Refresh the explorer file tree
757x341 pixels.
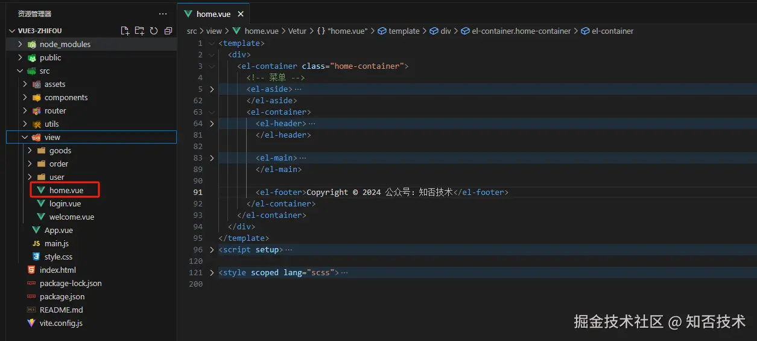click(x=154, y=31)
